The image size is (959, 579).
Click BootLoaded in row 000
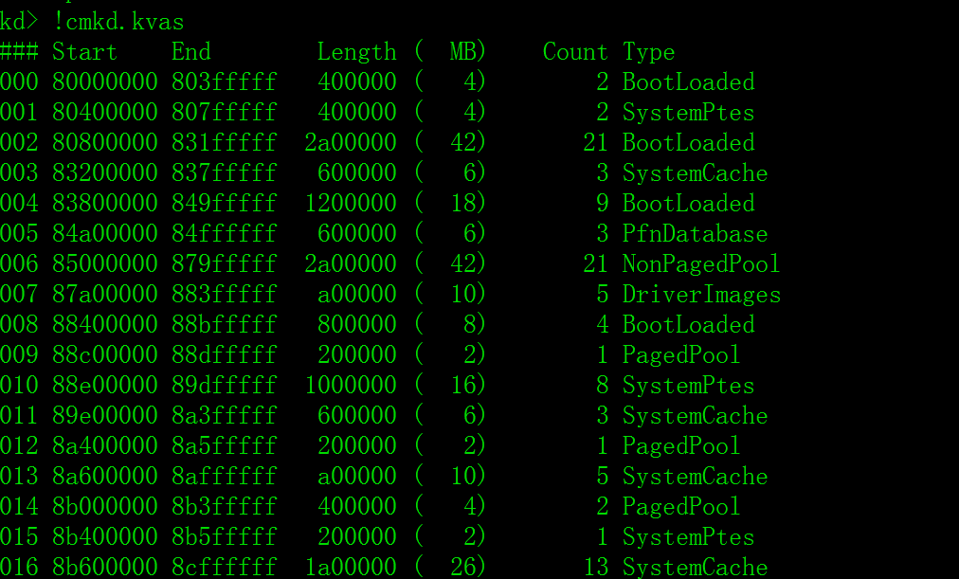689,81
